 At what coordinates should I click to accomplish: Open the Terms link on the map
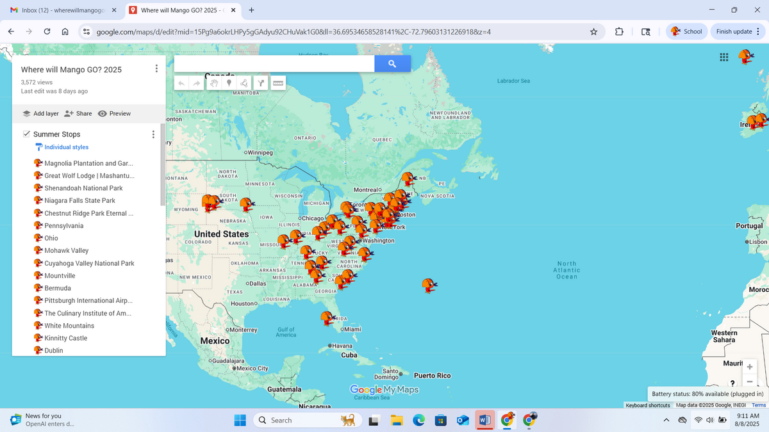(x=759, y=405)
